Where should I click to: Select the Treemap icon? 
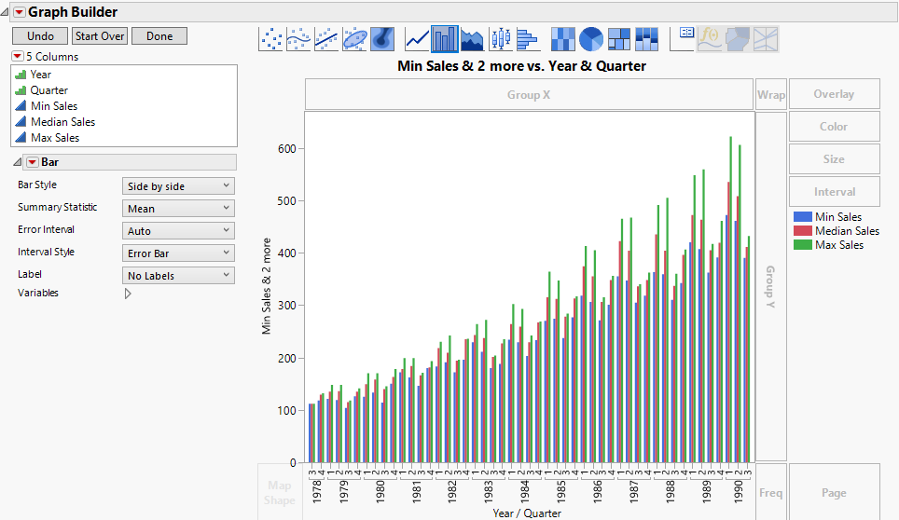coord(619,38)
